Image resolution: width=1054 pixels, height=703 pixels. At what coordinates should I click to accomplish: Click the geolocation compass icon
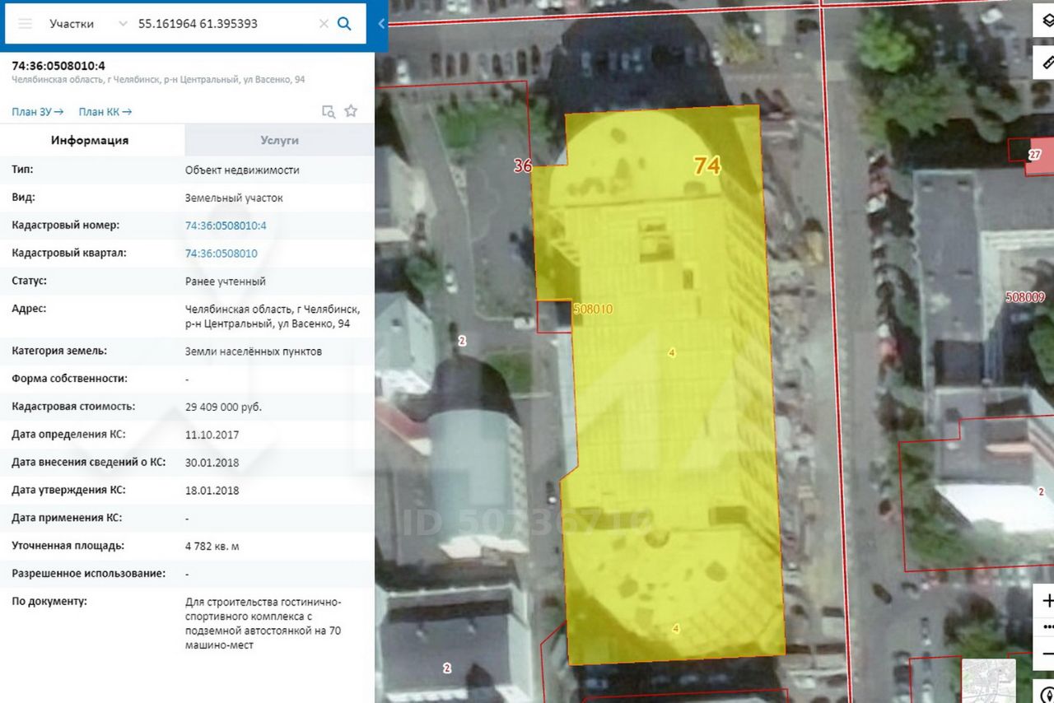1046,694
